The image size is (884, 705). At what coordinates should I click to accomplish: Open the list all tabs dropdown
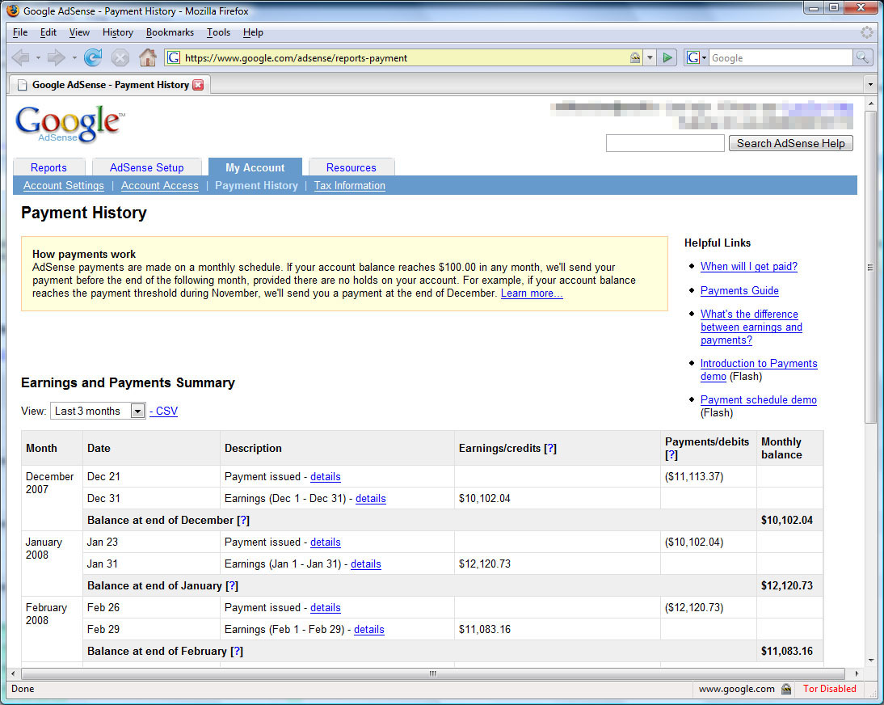click(870, 85)
